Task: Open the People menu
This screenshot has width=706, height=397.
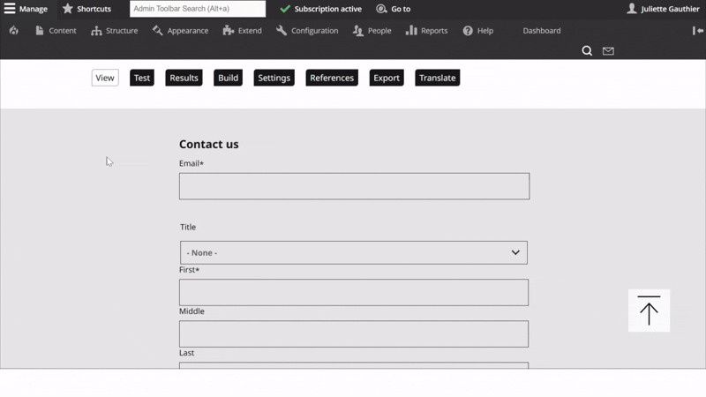Action: click(x=372, y=30)
